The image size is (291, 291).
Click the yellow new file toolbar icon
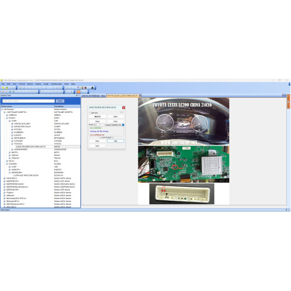pos(3,88)
